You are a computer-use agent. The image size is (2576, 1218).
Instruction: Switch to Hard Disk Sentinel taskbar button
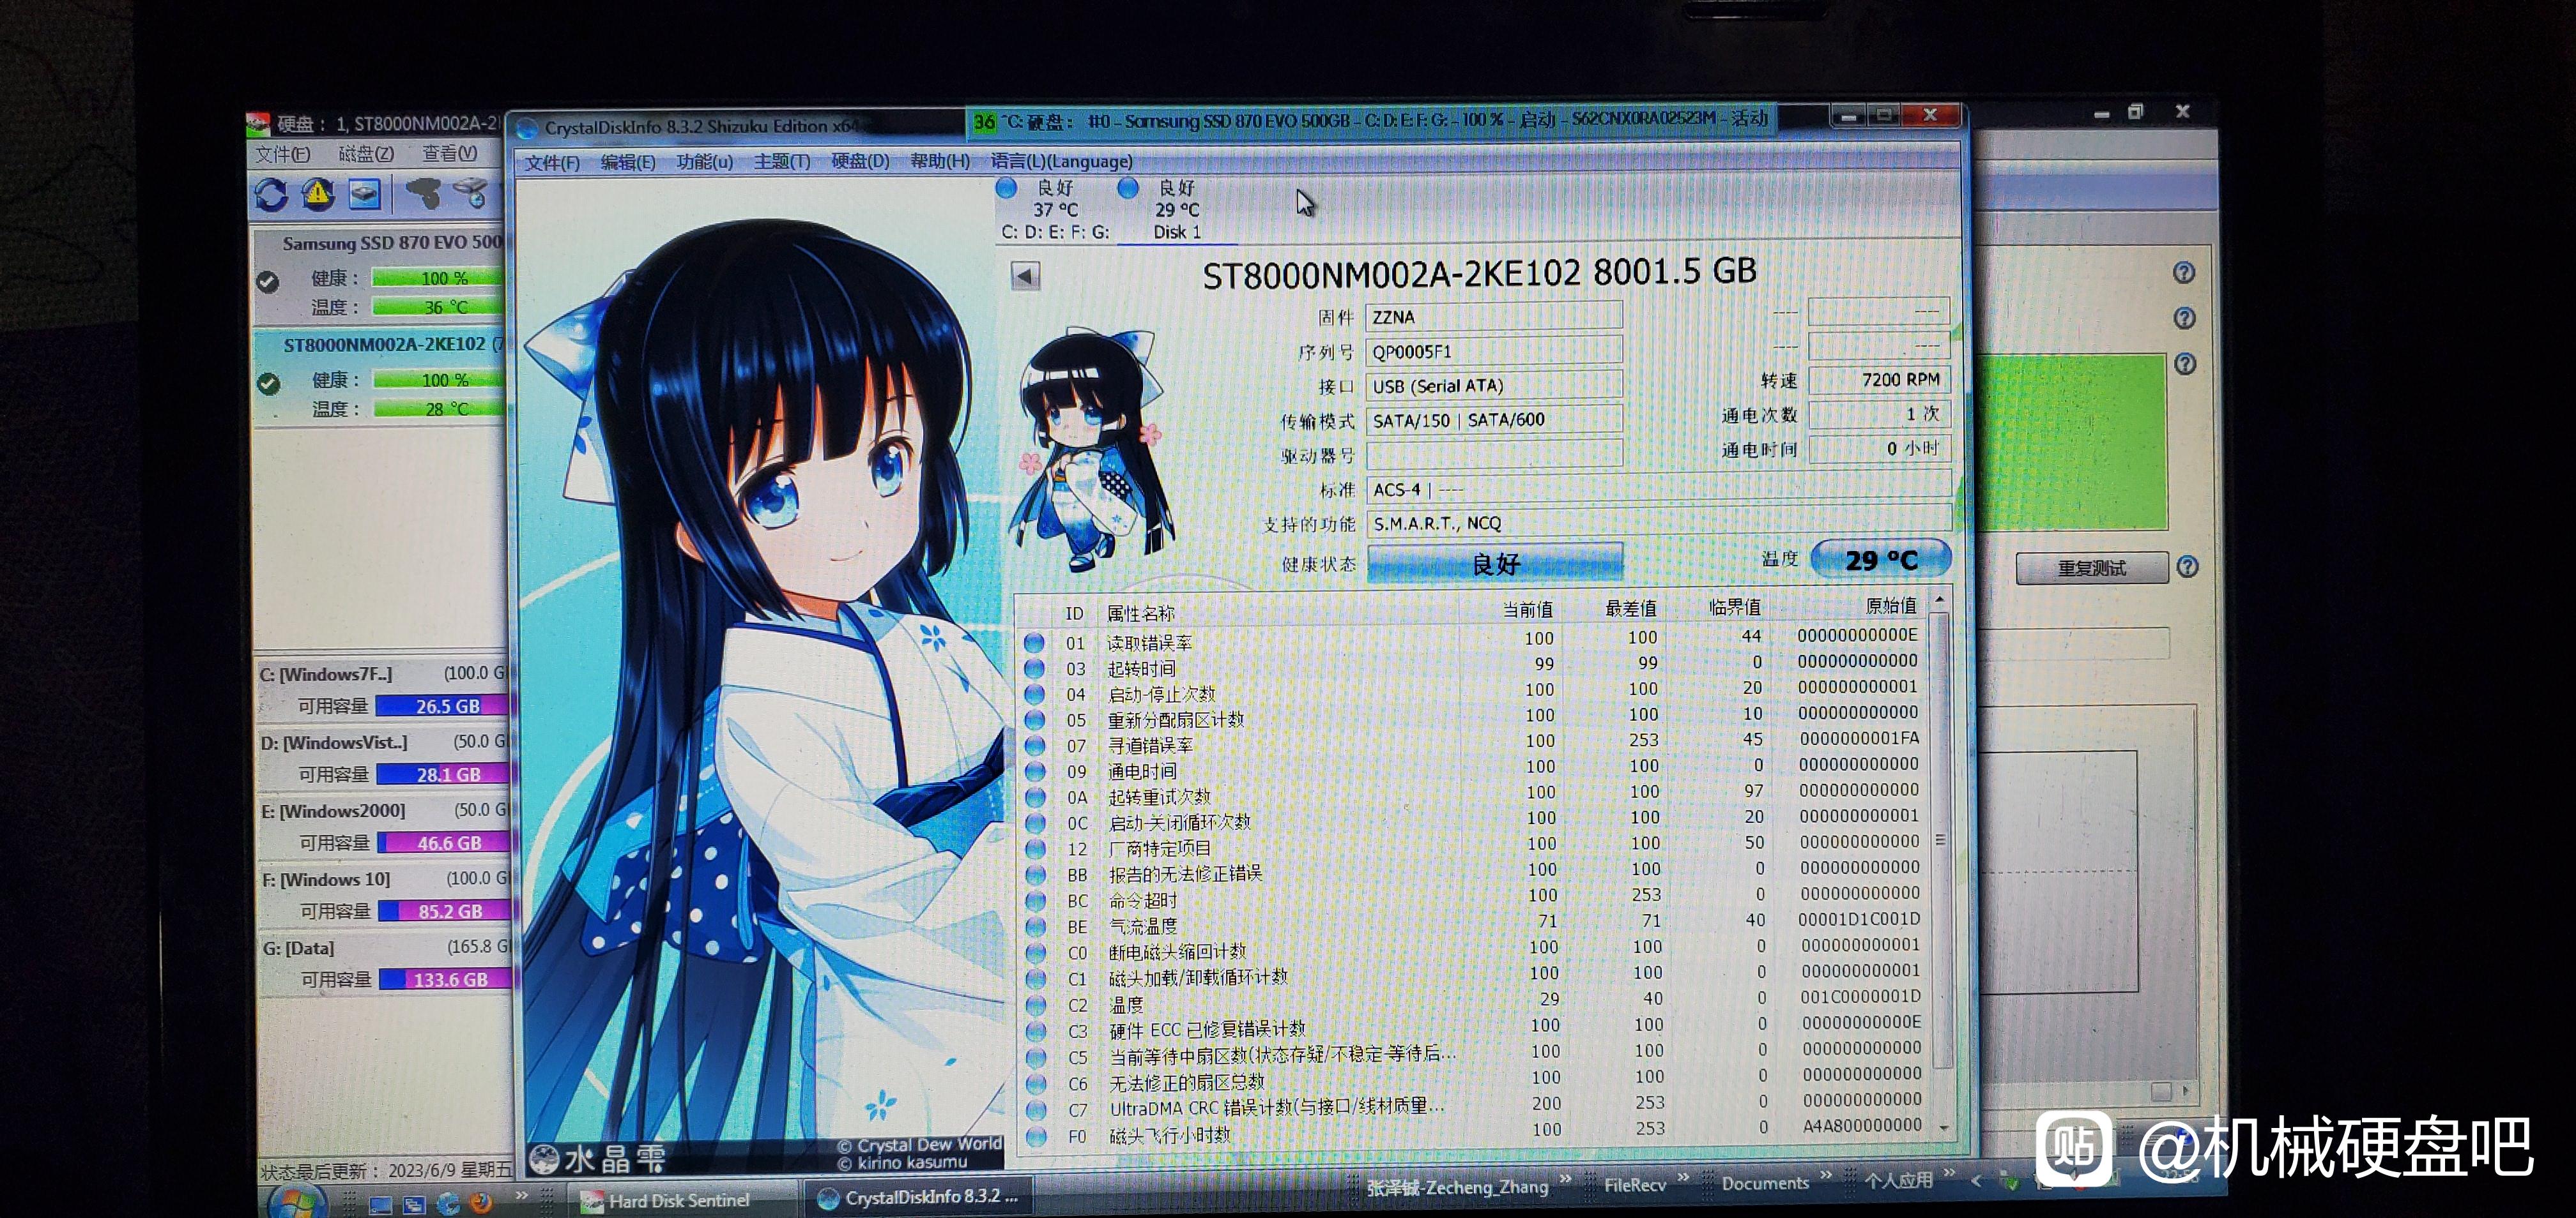click(683, 1200)
